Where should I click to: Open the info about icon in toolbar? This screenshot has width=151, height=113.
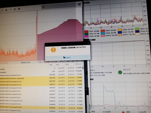(19, 9)
